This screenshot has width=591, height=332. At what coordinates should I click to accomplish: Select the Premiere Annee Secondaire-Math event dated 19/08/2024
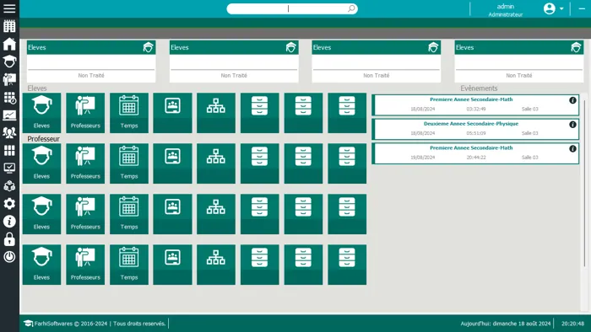pyautogui.click(x=475, y=153)
